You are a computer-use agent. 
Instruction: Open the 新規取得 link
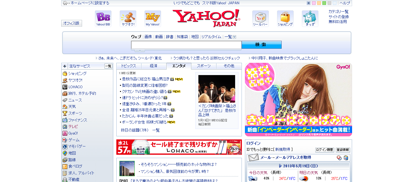tap(283, 150)
